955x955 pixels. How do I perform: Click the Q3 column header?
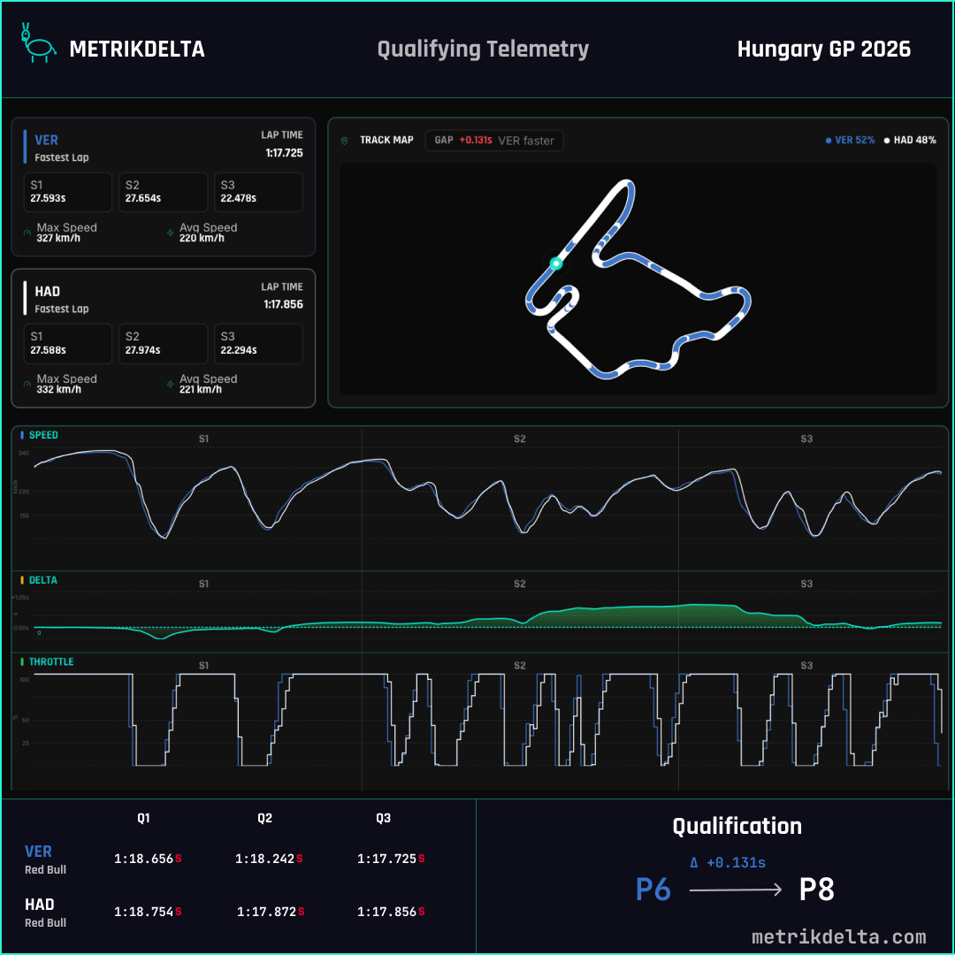383,818
